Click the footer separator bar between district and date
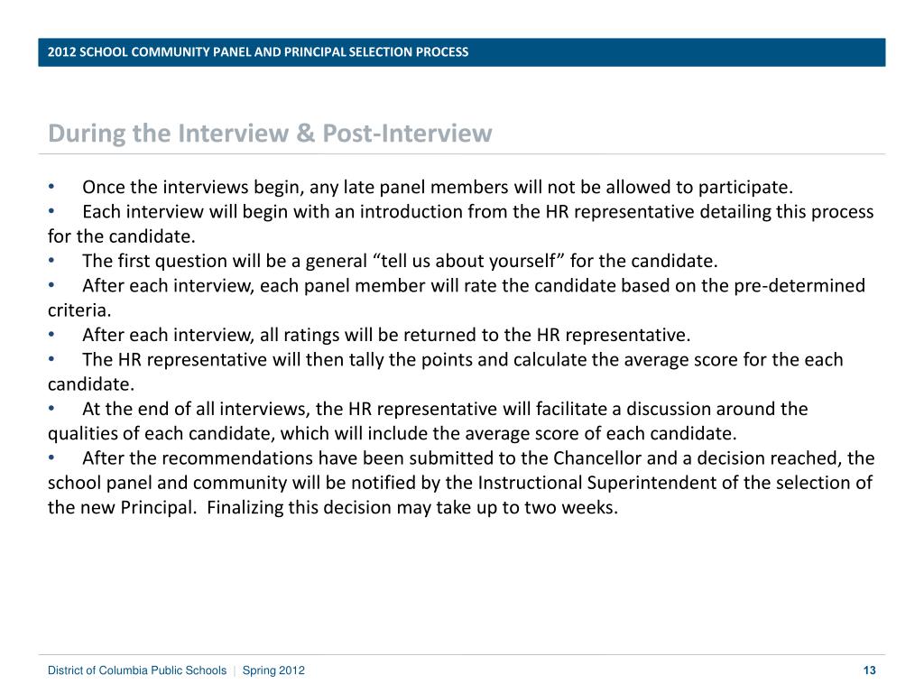 pyautogui.click(x=235, y=670)
